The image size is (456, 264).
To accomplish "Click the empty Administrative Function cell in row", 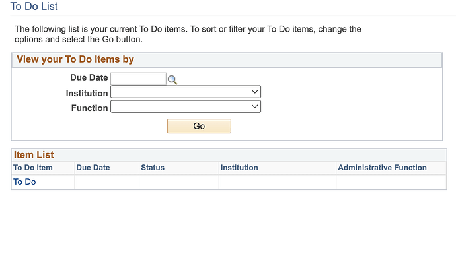I will [x=391, y=182].
